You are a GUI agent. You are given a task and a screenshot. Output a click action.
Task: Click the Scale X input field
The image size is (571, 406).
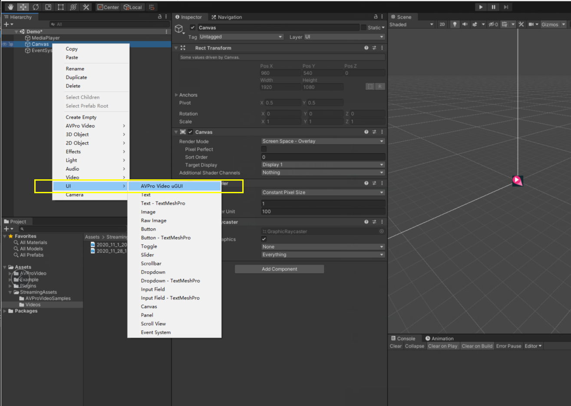(x=281, y=121)
